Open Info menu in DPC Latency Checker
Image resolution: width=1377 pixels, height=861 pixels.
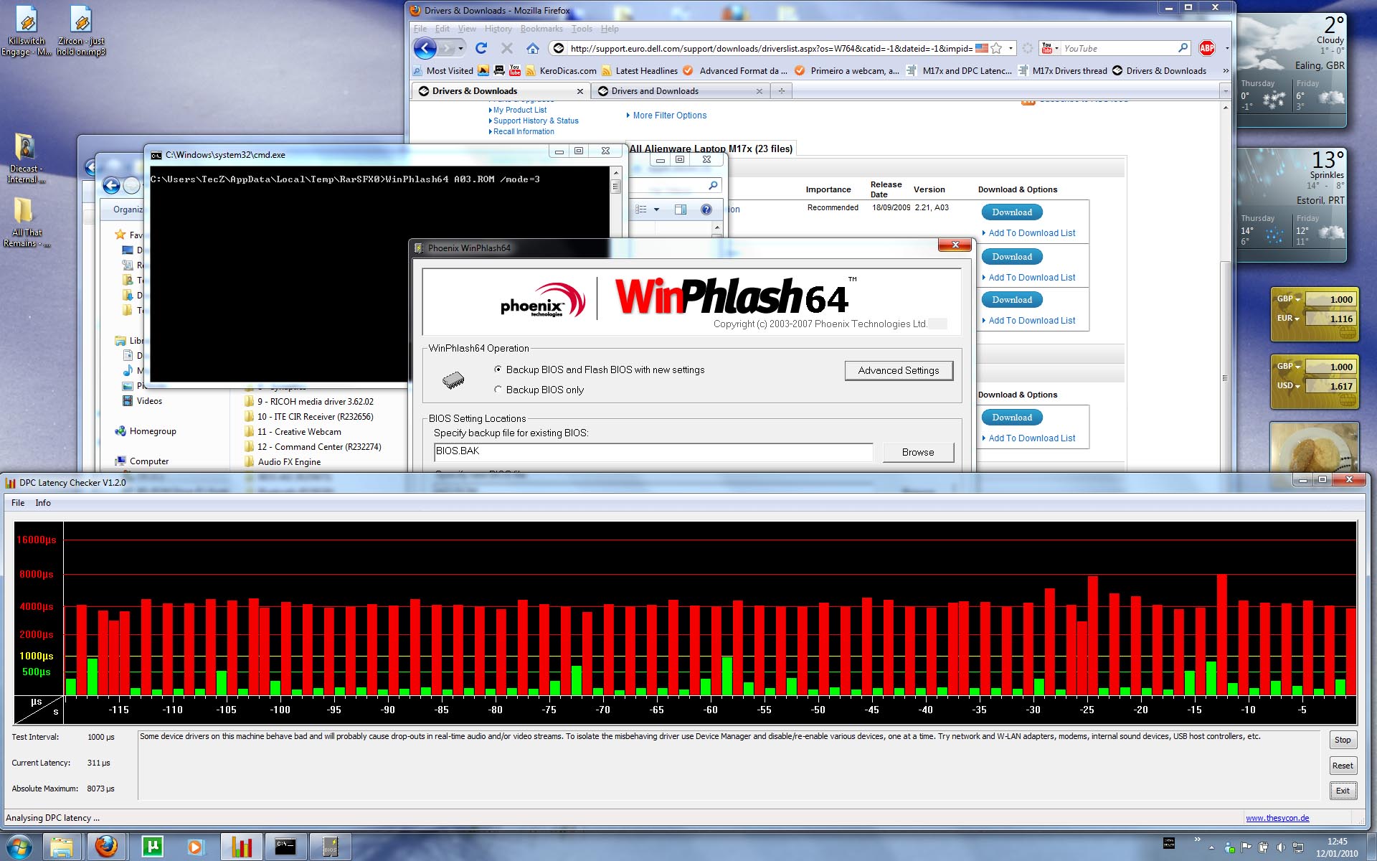(43, 503)
